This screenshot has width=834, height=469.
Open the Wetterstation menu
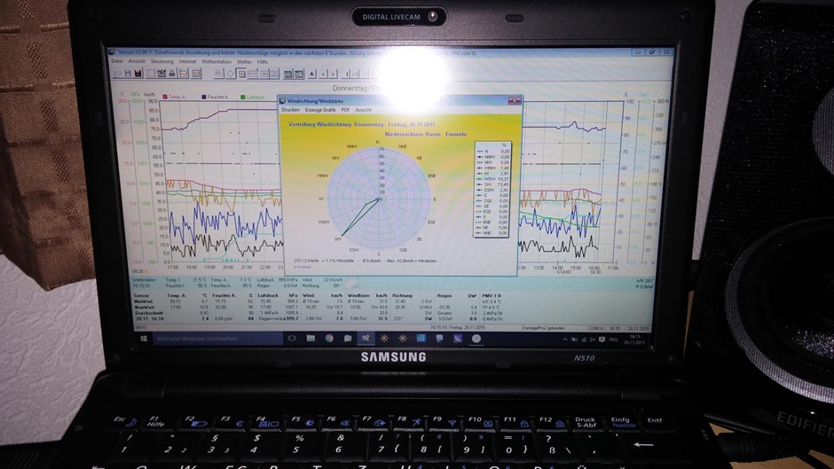[x=216, y=61]
